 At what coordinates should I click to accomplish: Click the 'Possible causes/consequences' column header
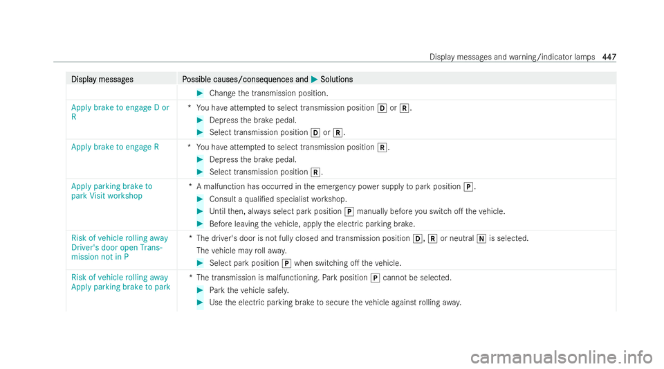245,79
